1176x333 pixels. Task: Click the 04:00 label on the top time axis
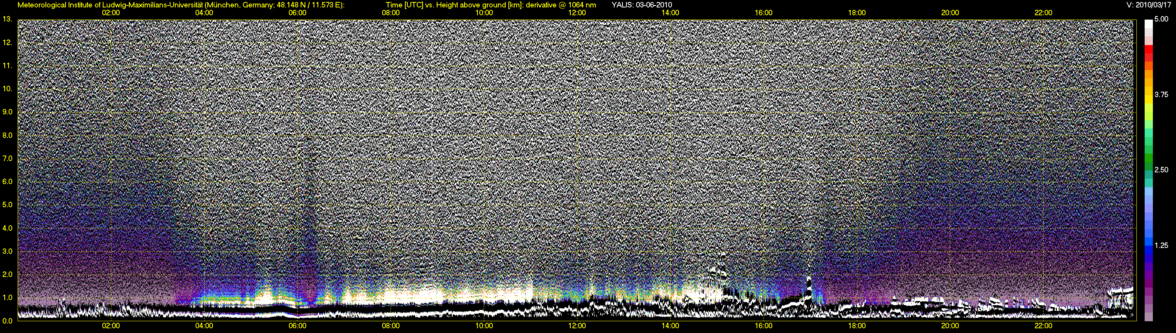click(x=204, y=12)
